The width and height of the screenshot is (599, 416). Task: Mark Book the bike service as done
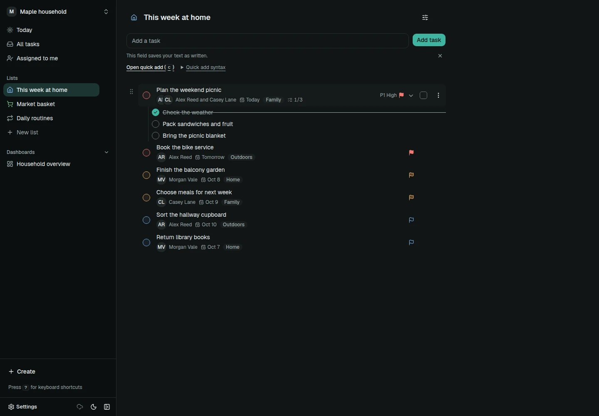point(146,153)
